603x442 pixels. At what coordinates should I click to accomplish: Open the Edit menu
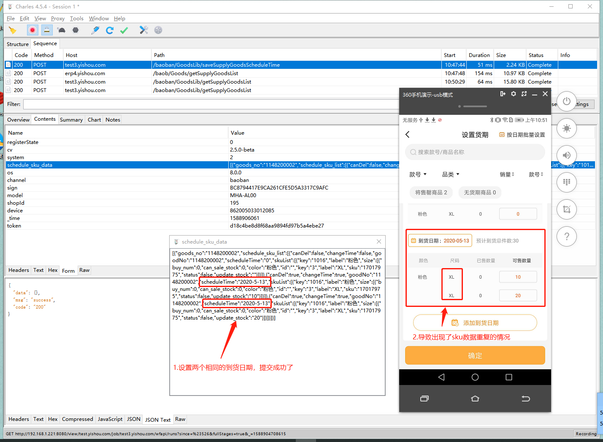click(24, 19)
